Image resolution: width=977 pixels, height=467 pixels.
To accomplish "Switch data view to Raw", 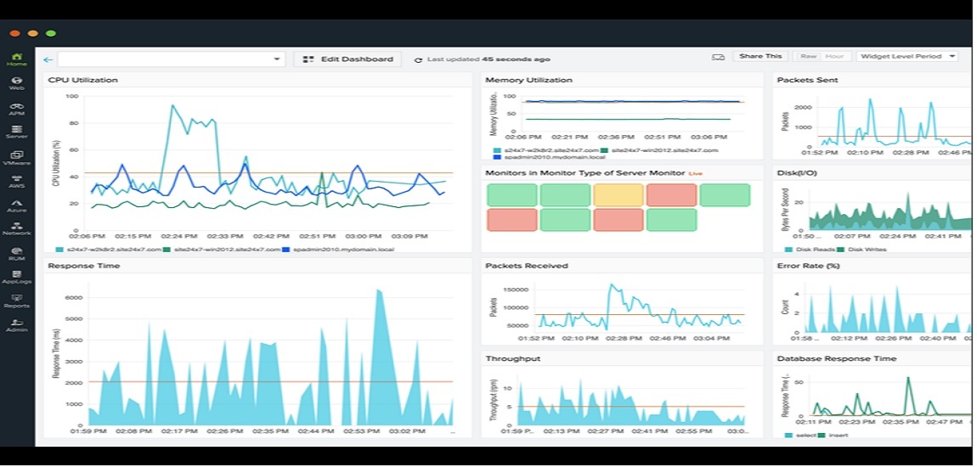I will [808, 57].
